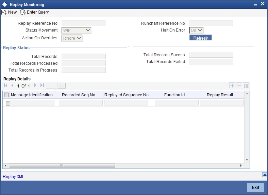Image resolution: width=268 pixels, height=195 pixels.
Task: Go to previous page of Replay Details
Action: click(x=12, y=85)
